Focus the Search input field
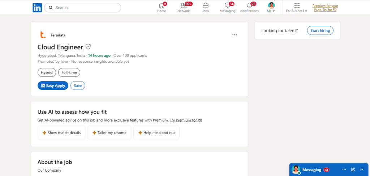This screenshot has width=370, height=176. pos(83,8)
